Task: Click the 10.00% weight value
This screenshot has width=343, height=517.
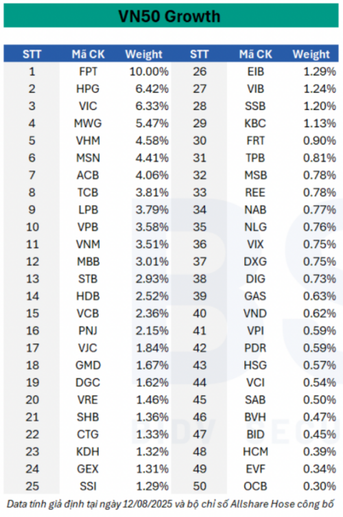Action: [149, 71]
